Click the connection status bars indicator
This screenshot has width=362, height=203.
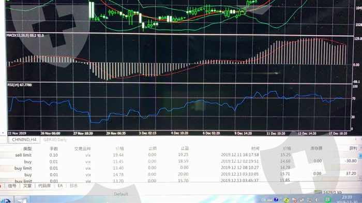(318, 192)
